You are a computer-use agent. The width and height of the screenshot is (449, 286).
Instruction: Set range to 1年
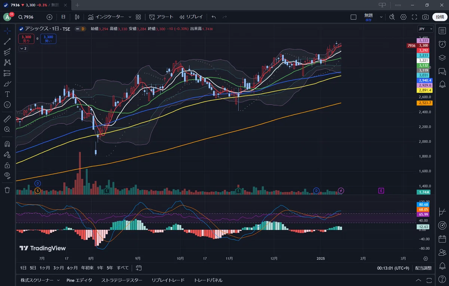100,268
